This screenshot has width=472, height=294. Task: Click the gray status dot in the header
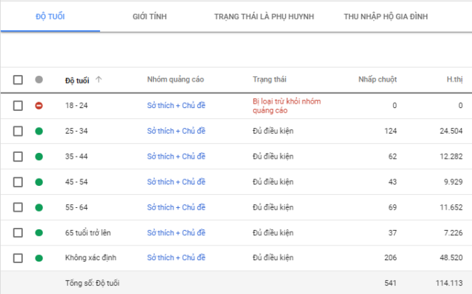39,79
